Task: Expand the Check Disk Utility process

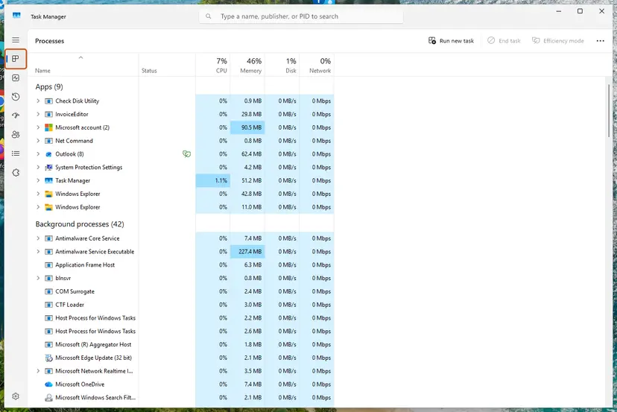Action: tap(38, 101)
